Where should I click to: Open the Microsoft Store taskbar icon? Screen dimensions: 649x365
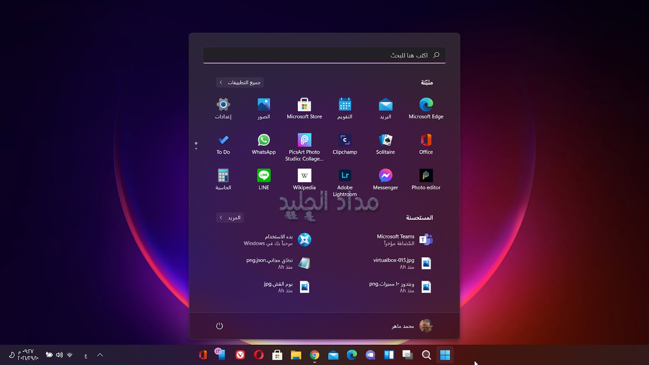(x=277, y=355)
